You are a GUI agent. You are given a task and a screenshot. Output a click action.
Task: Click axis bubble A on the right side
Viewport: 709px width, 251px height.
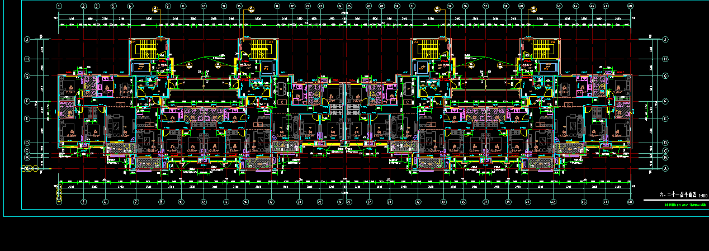pos(665,168)
